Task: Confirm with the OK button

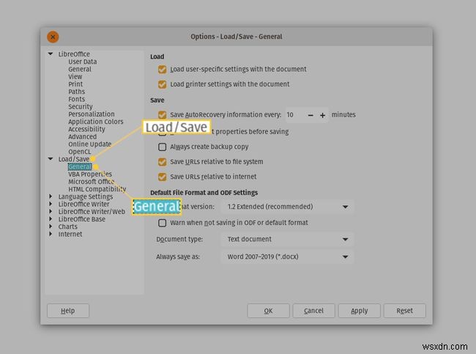Action: (268, 311)
